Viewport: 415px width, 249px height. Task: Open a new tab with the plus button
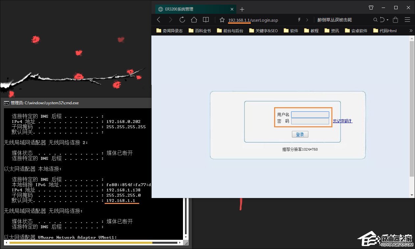pos(242,9)
